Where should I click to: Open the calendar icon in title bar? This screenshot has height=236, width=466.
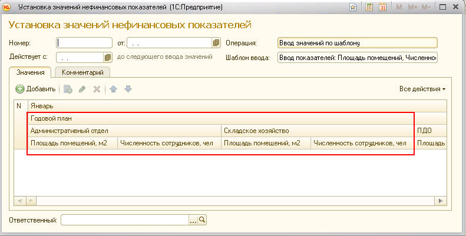(x=382, y=8)
